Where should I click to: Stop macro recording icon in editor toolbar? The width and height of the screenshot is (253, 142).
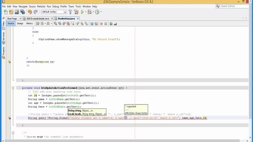point(106,24)
